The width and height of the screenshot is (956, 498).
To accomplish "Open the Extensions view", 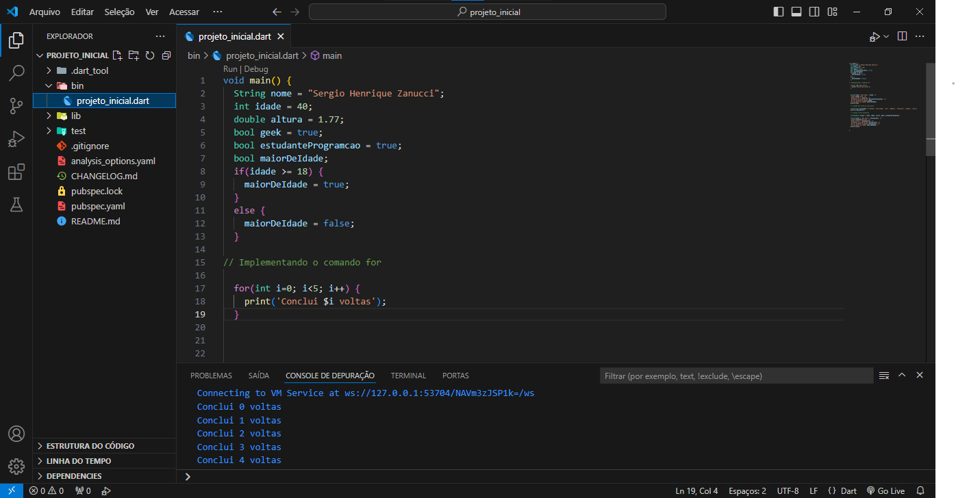I will (x=16, y=172).
